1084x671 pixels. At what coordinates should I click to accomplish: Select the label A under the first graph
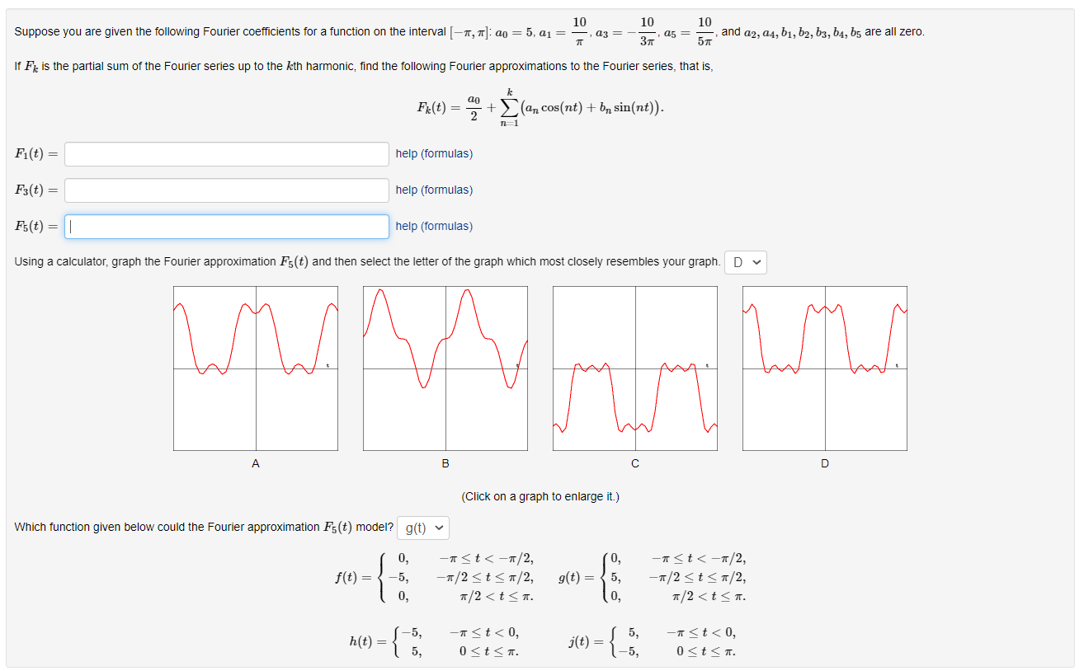[x=256, y=464]
